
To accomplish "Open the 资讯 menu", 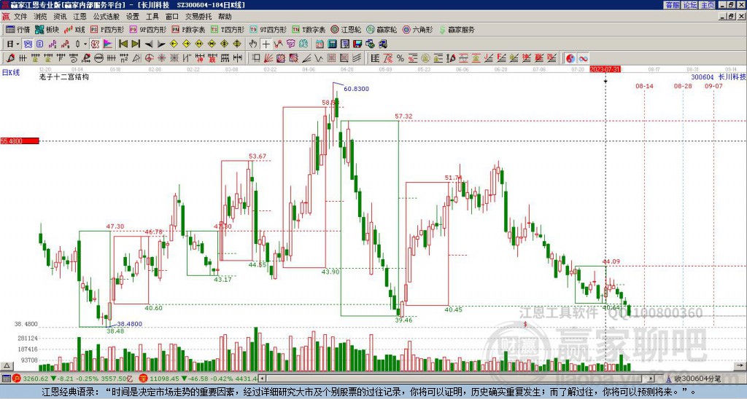I will [60, 17].
